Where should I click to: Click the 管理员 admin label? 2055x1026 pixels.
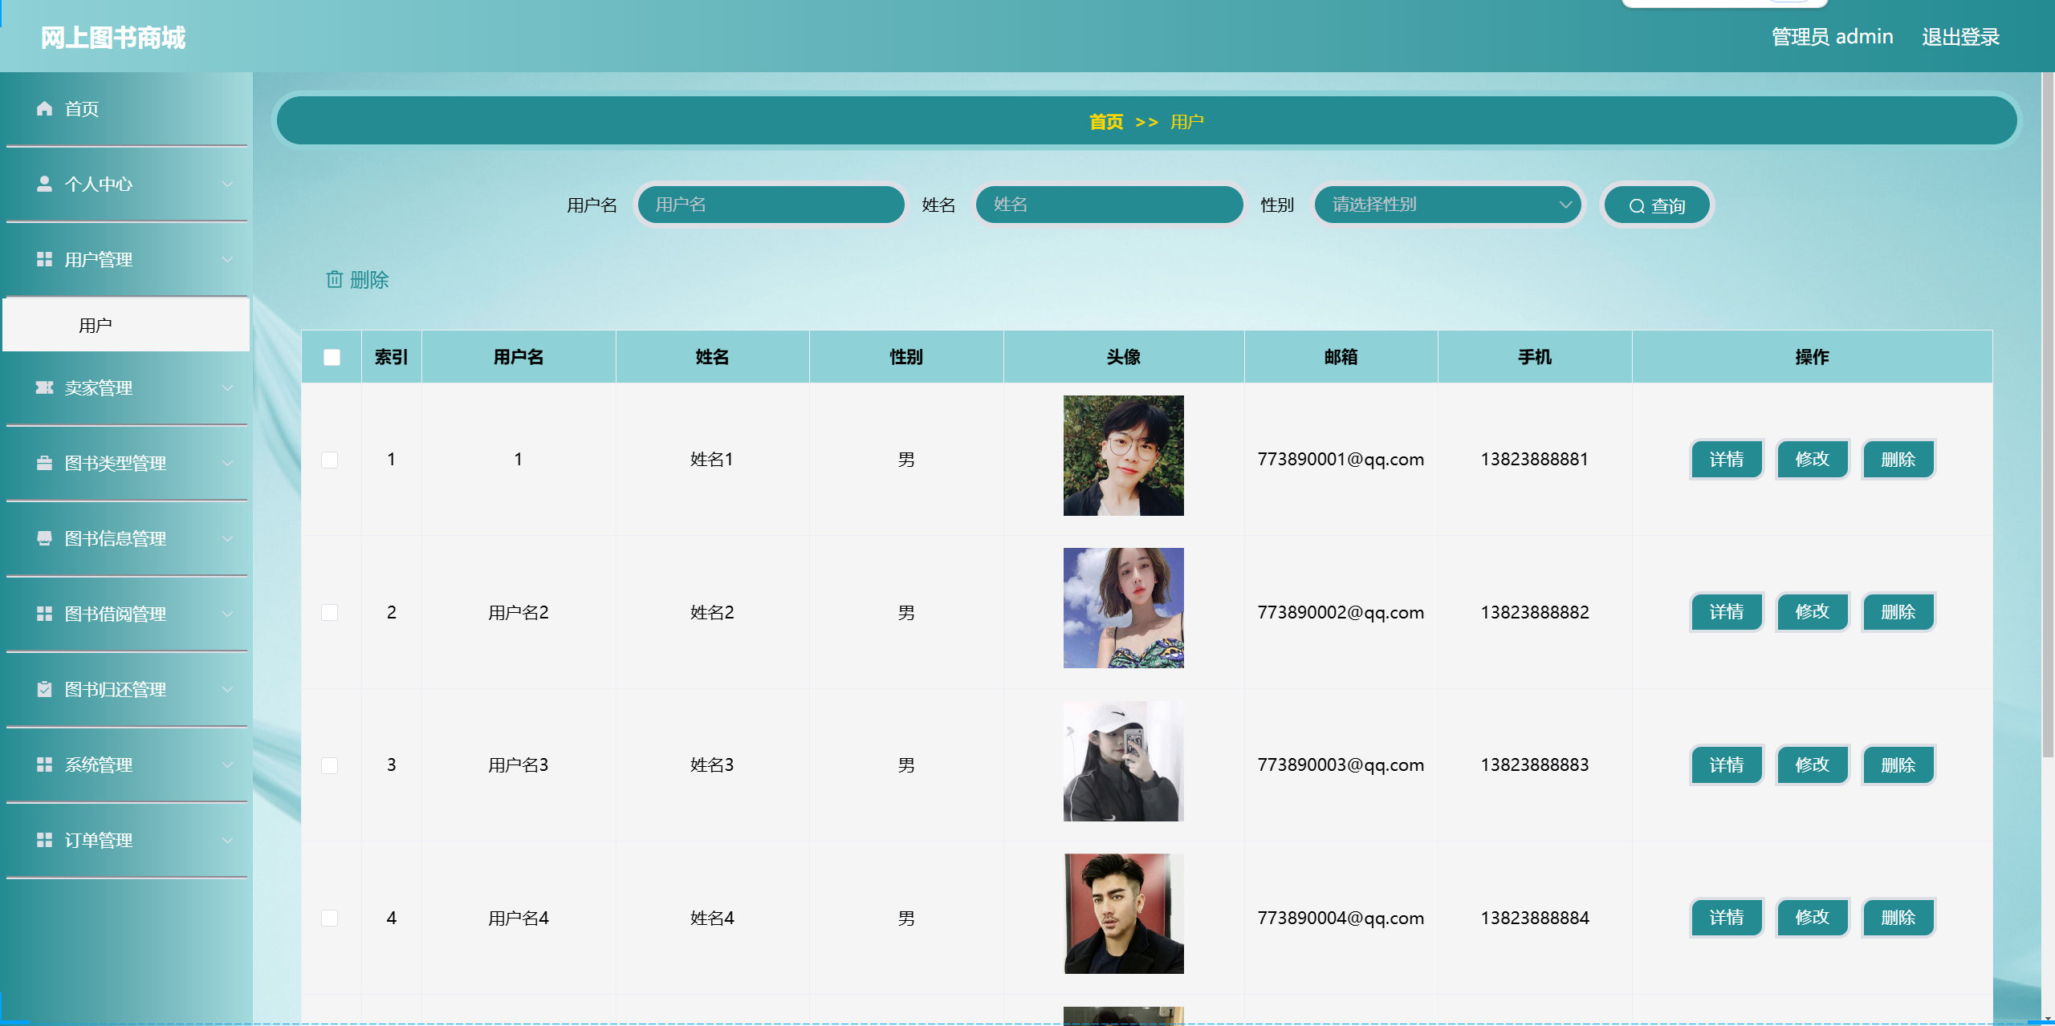pos(1832,37)
